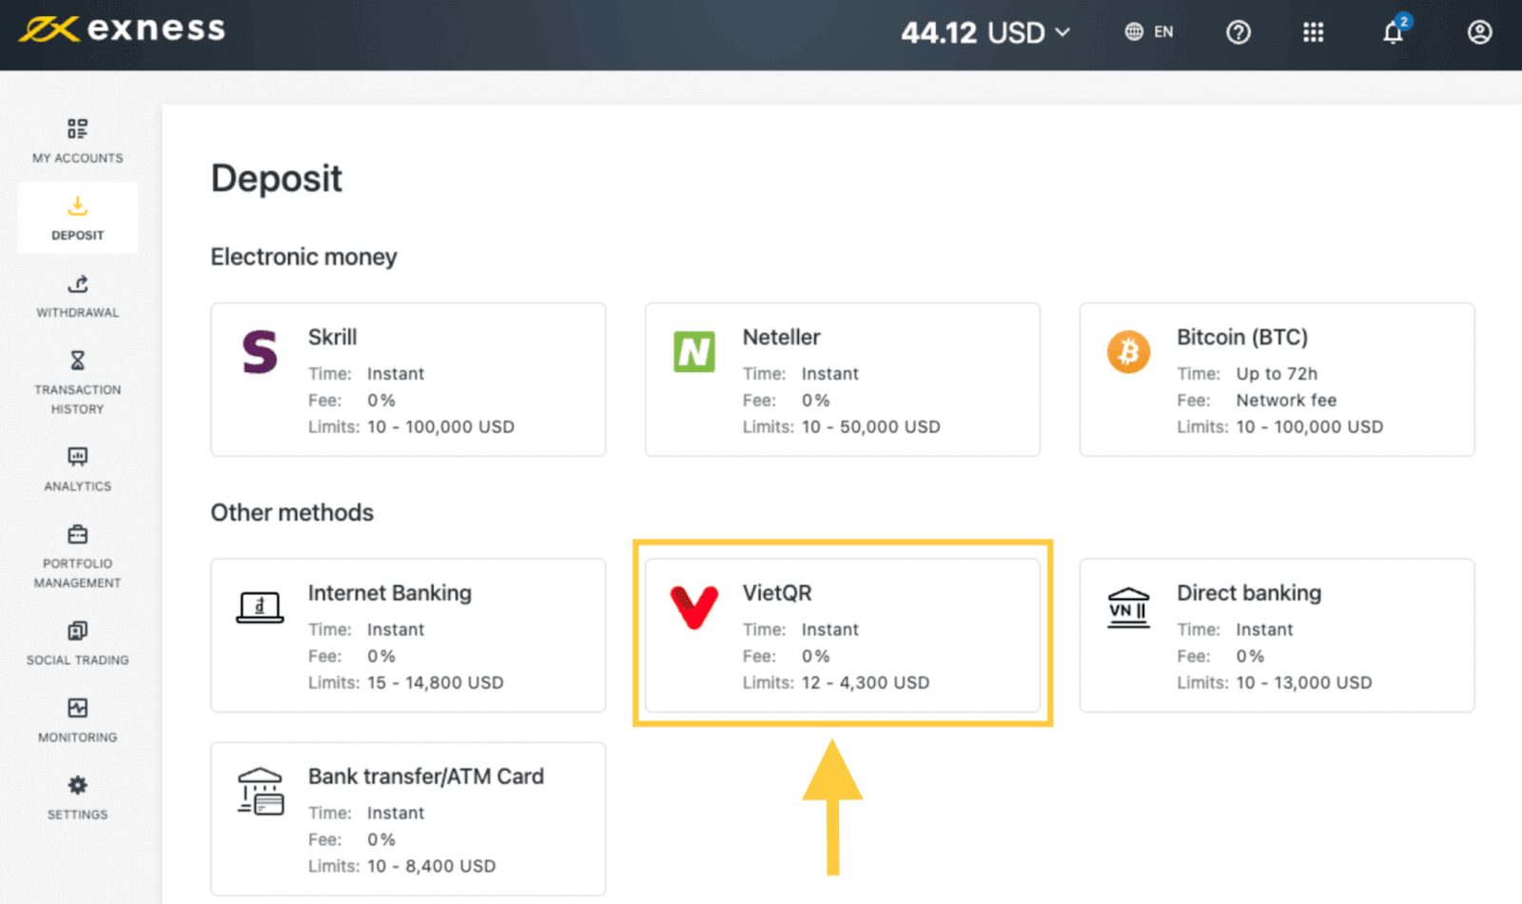Click the Internet Banking laptop icon

[x=260, y=607]
